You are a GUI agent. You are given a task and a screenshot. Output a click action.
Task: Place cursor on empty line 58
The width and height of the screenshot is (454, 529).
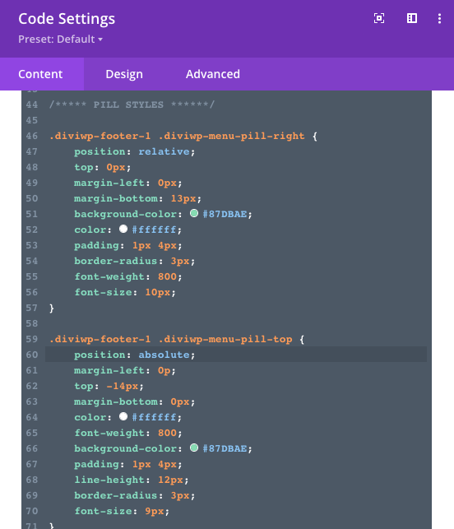pyautogui.click(x=236, y=323)
